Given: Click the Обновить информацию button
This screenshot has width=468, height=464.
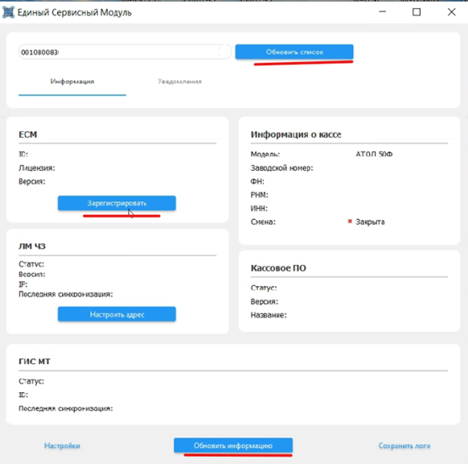Looking at the screenshot, I should pos(233,445).
